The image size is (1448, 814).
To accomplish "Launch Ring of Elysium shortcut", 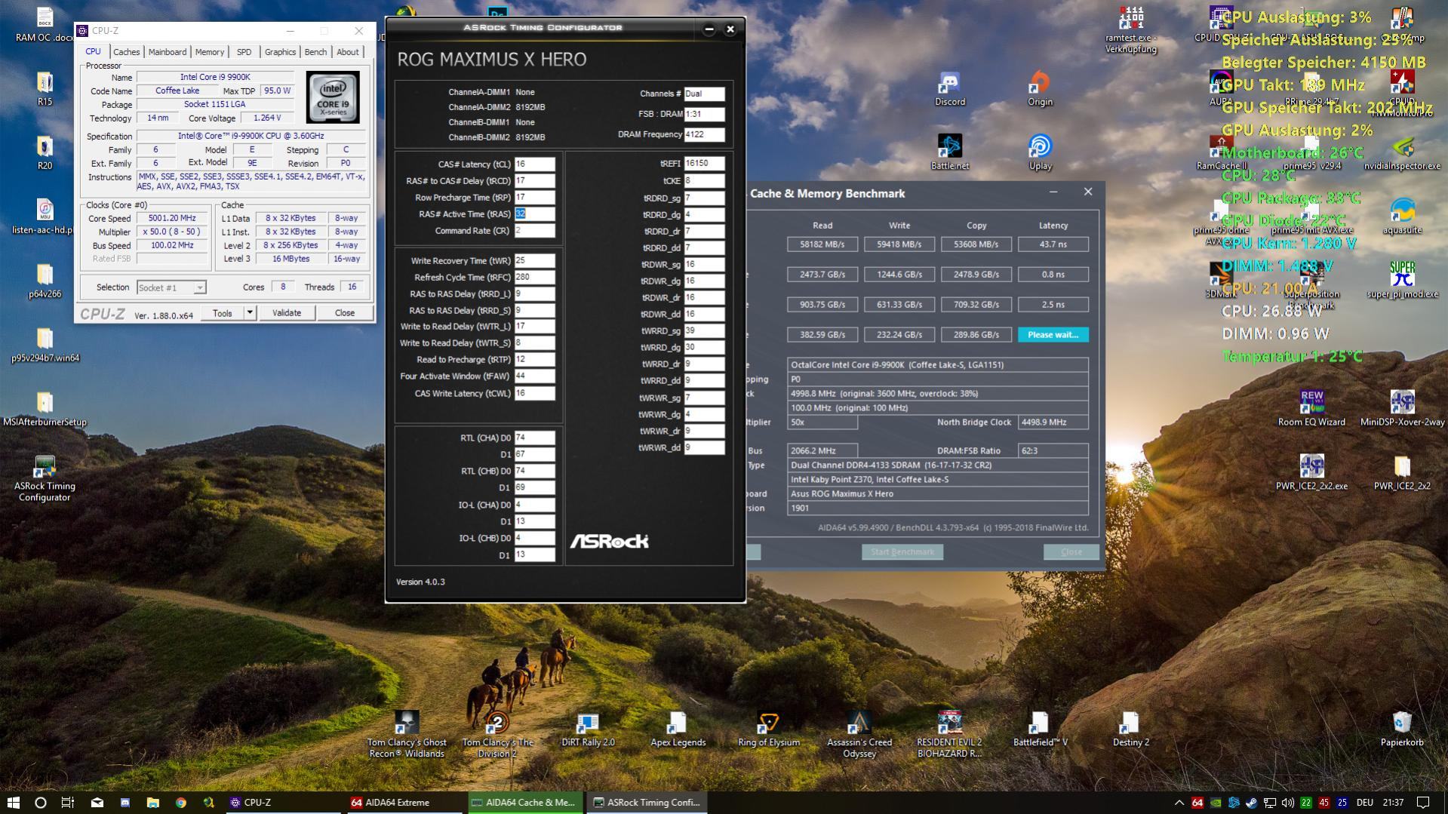I will tap(768, 730).
